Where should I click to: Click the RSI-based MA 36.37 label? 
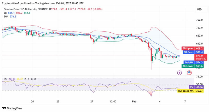click(x=190, y=91)
